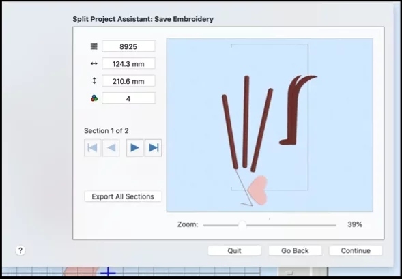Click the middle brown stem in preview
The image size is (402, 279).
coord(246,121)
